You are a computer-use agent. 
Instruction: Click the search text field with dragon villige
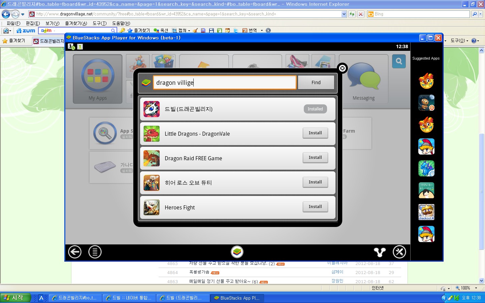pyautogui.click(x=224, y=82)
